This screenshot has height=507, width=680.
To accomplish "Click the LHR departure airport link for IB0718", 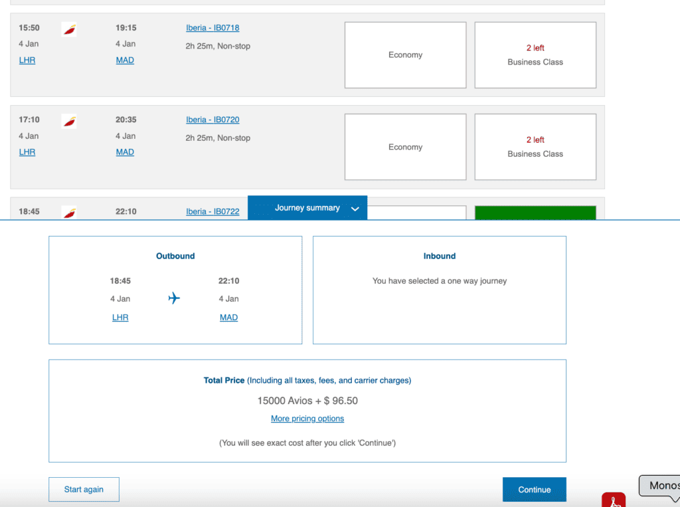I will [27, 60].
